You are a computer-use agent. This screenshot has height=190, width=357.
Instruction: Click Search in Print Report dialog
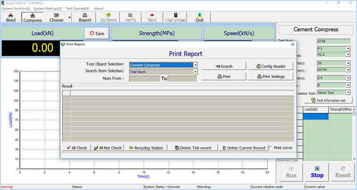(224, 66)
